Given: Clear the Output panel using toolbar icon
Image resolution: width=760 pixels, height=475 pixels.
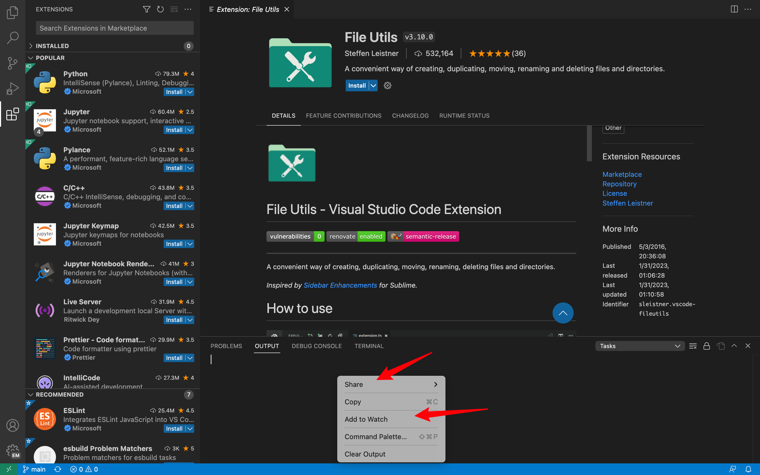Looking at the screenshot, I should click(x=693, y=346).
